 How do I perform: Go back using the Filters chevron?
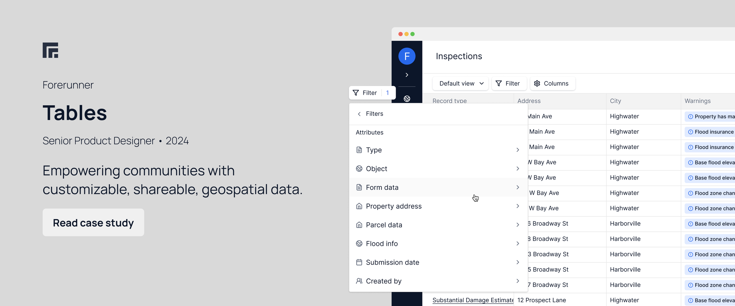point(359,114)
